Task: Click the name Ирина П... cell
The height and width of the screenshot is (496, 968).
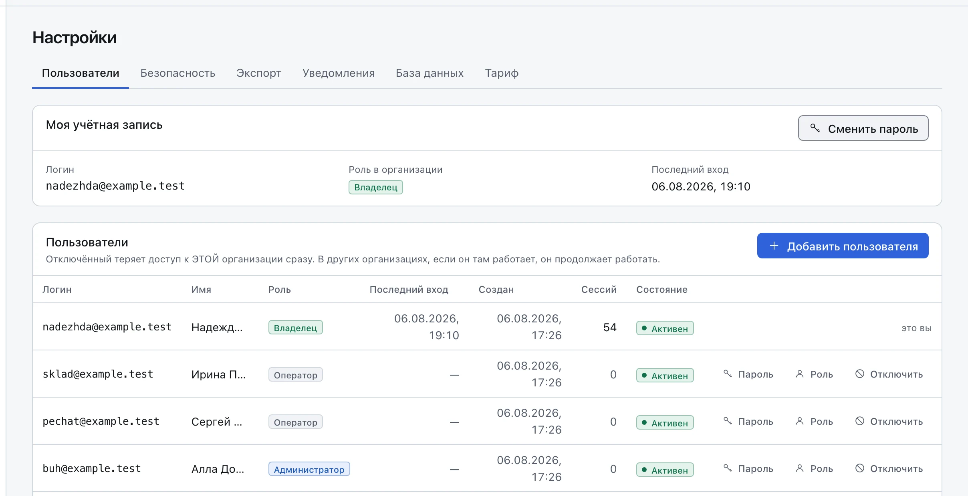Action: tap(218, 374)
